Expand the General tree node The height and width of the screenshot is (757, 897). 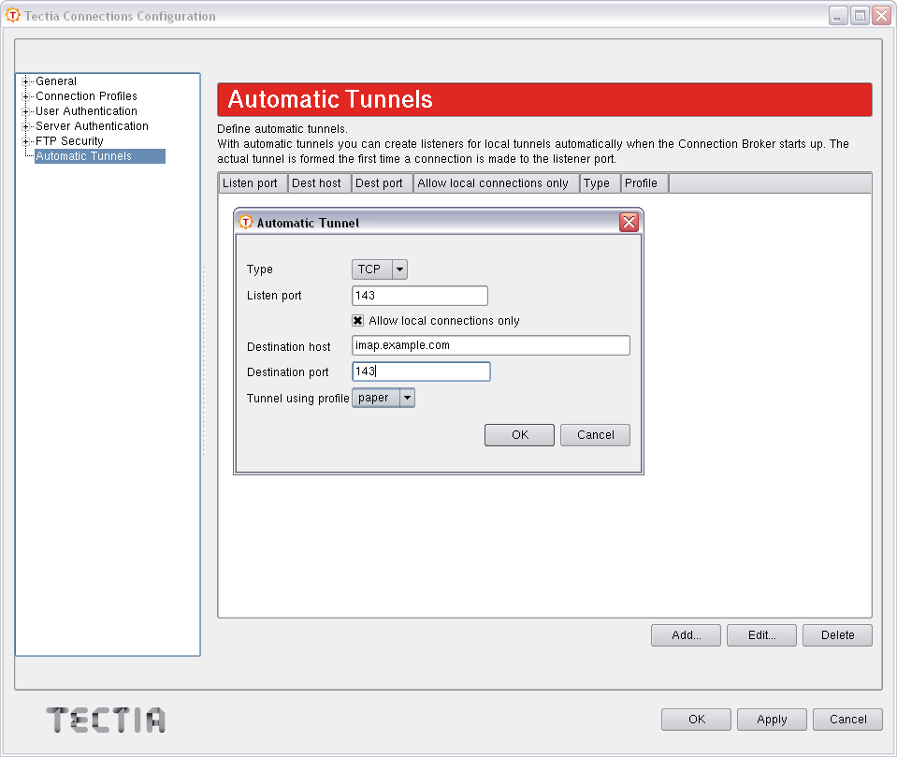point(26,81)
